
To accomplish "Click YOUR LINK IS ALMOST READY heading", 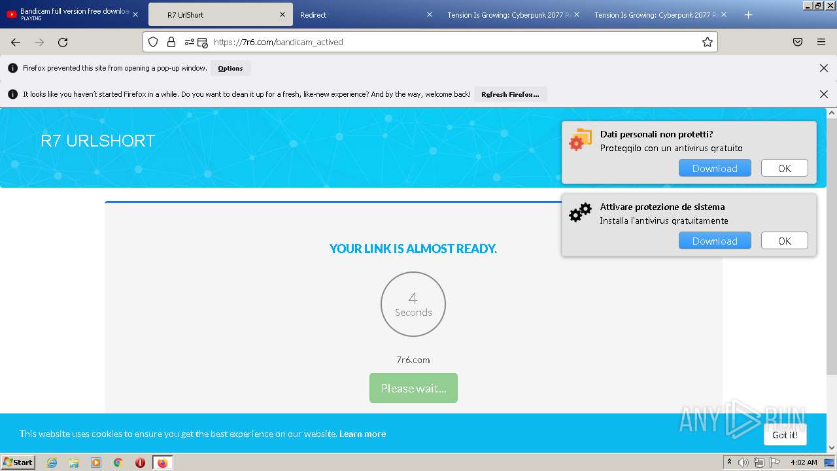I will (413, 249).
